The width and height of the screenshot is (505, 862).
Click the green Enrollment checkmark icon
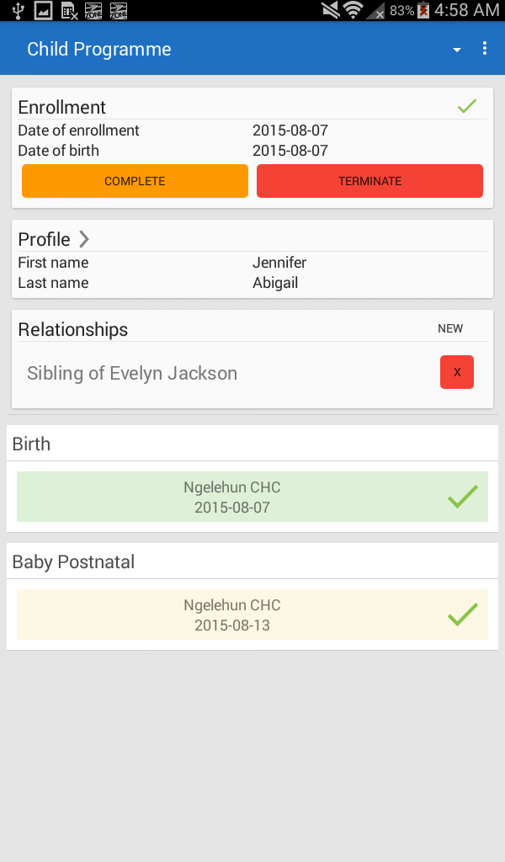coord(467,107)
